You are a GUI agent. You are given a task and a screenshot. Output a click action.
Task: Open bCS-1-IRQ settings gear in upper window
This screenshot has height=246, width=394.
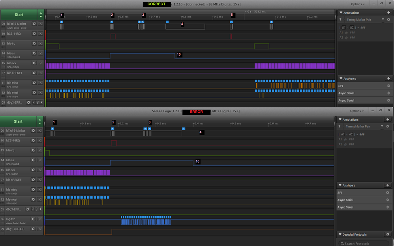(34, 34)
